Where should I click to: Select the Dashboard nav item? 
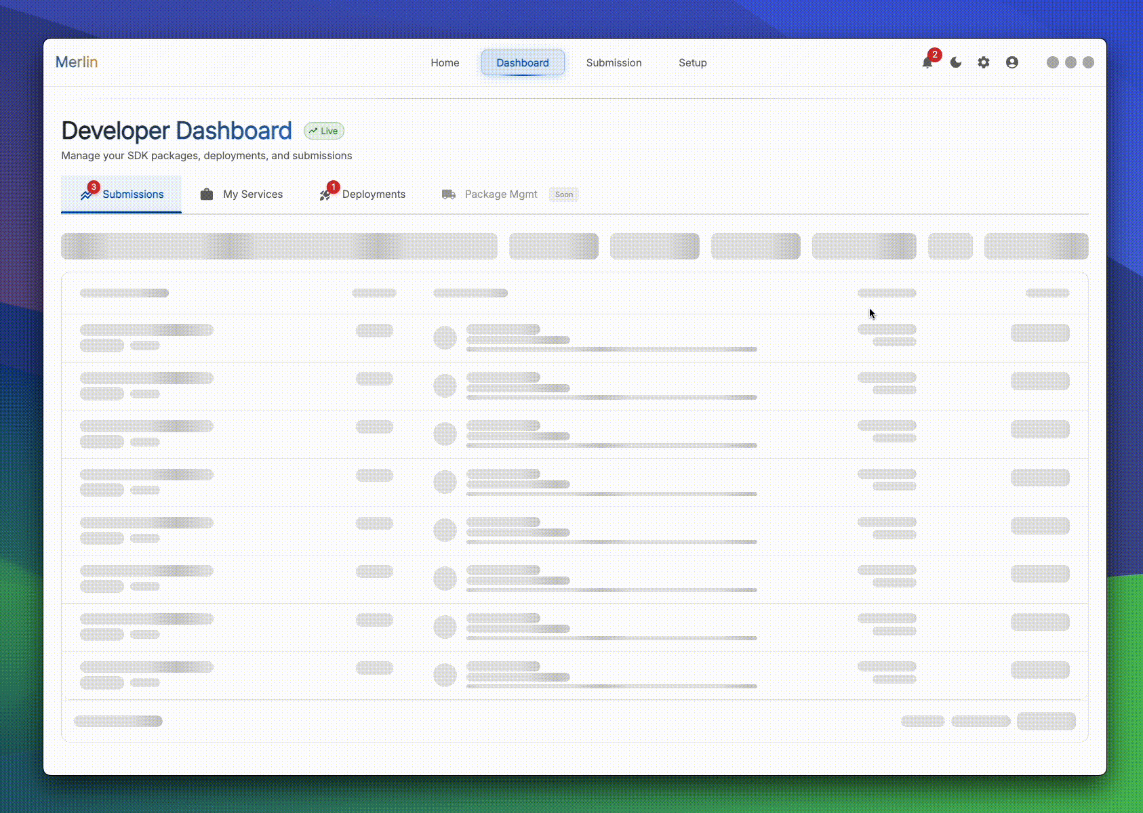[x=523, y=62]
